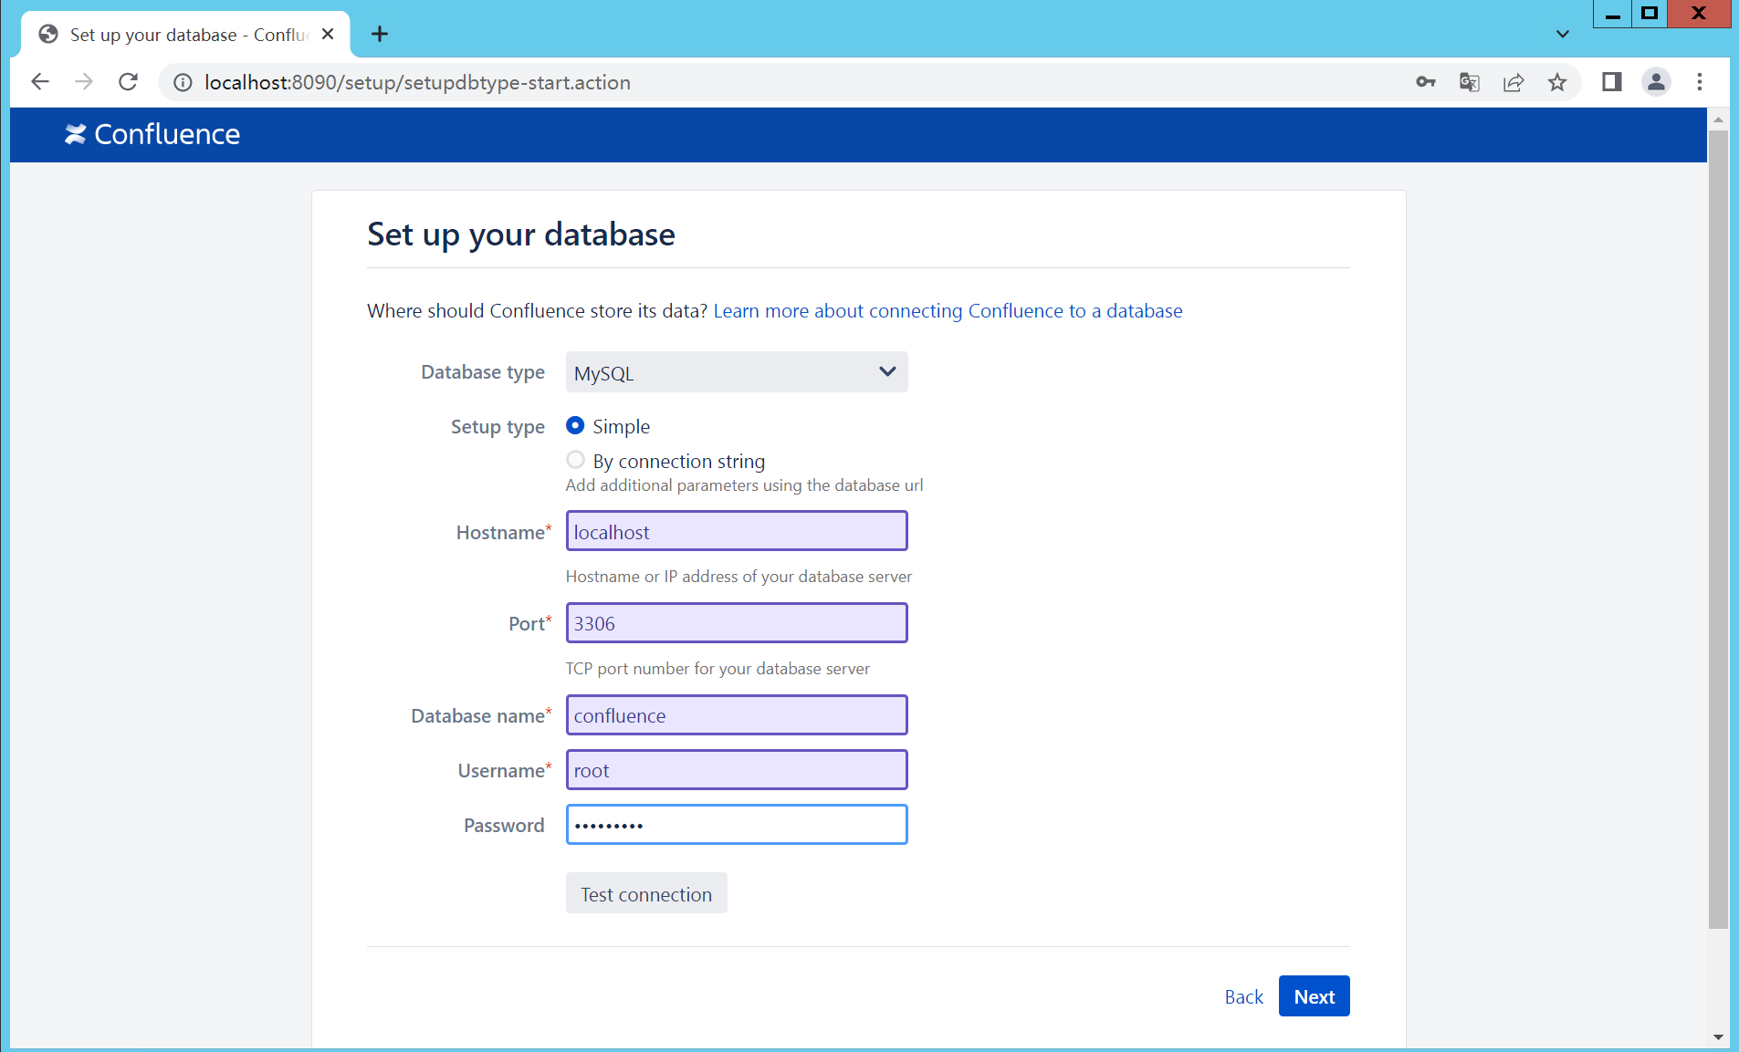Click the scrollbar up arrow
Viewport: 1739px width, 1052px height.
coord(1718,120)
